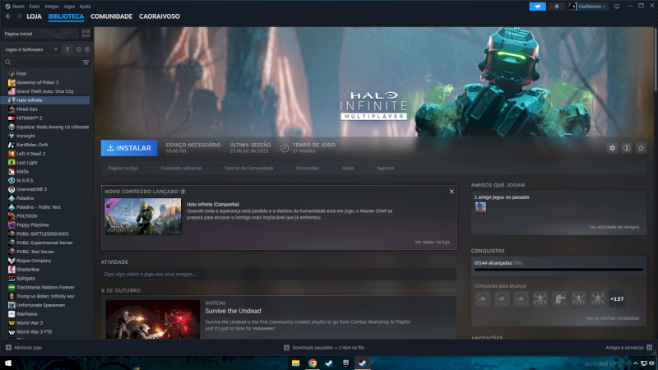Image resolution: width=658 pixels, height=370 pixels.
Task: Switch library to grid collections view
Action: tap(86, 34)
